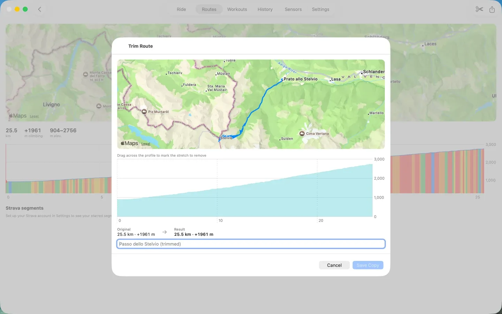
Task: Click the Livigno label on background map
Action: [51, 105]
